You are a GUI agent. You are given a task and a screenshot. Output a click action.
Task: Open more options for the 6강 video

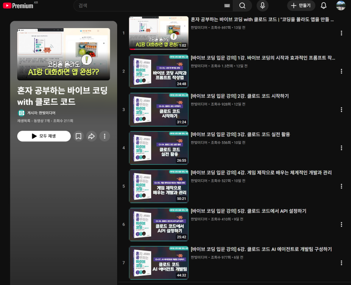coord(341,263)
